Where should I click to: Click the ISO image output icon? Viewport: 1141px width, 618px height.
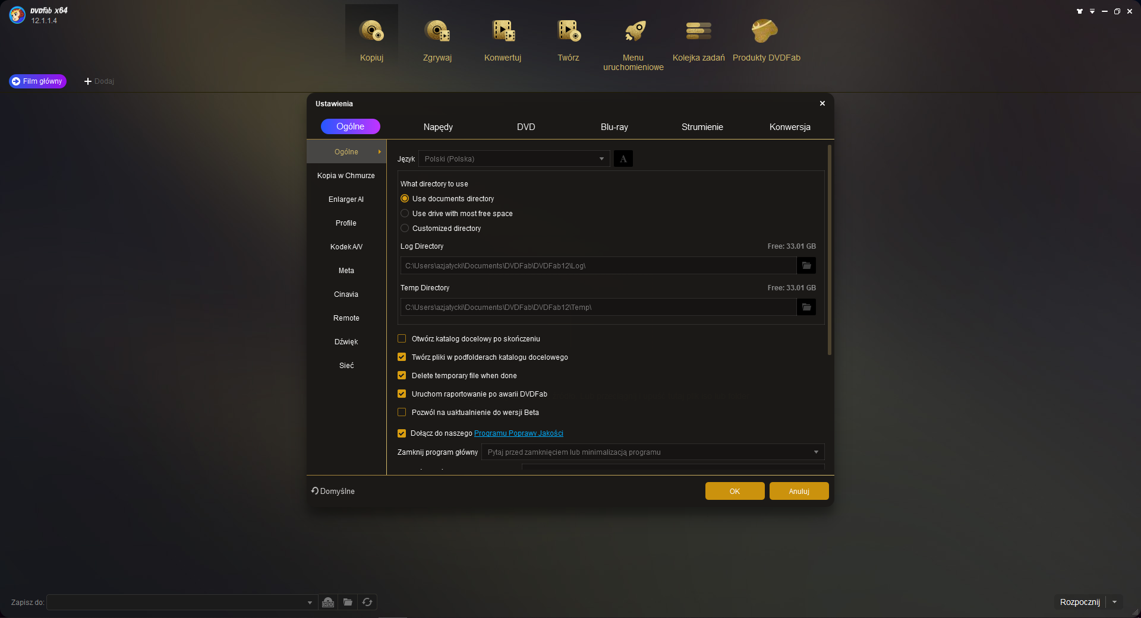328,602
